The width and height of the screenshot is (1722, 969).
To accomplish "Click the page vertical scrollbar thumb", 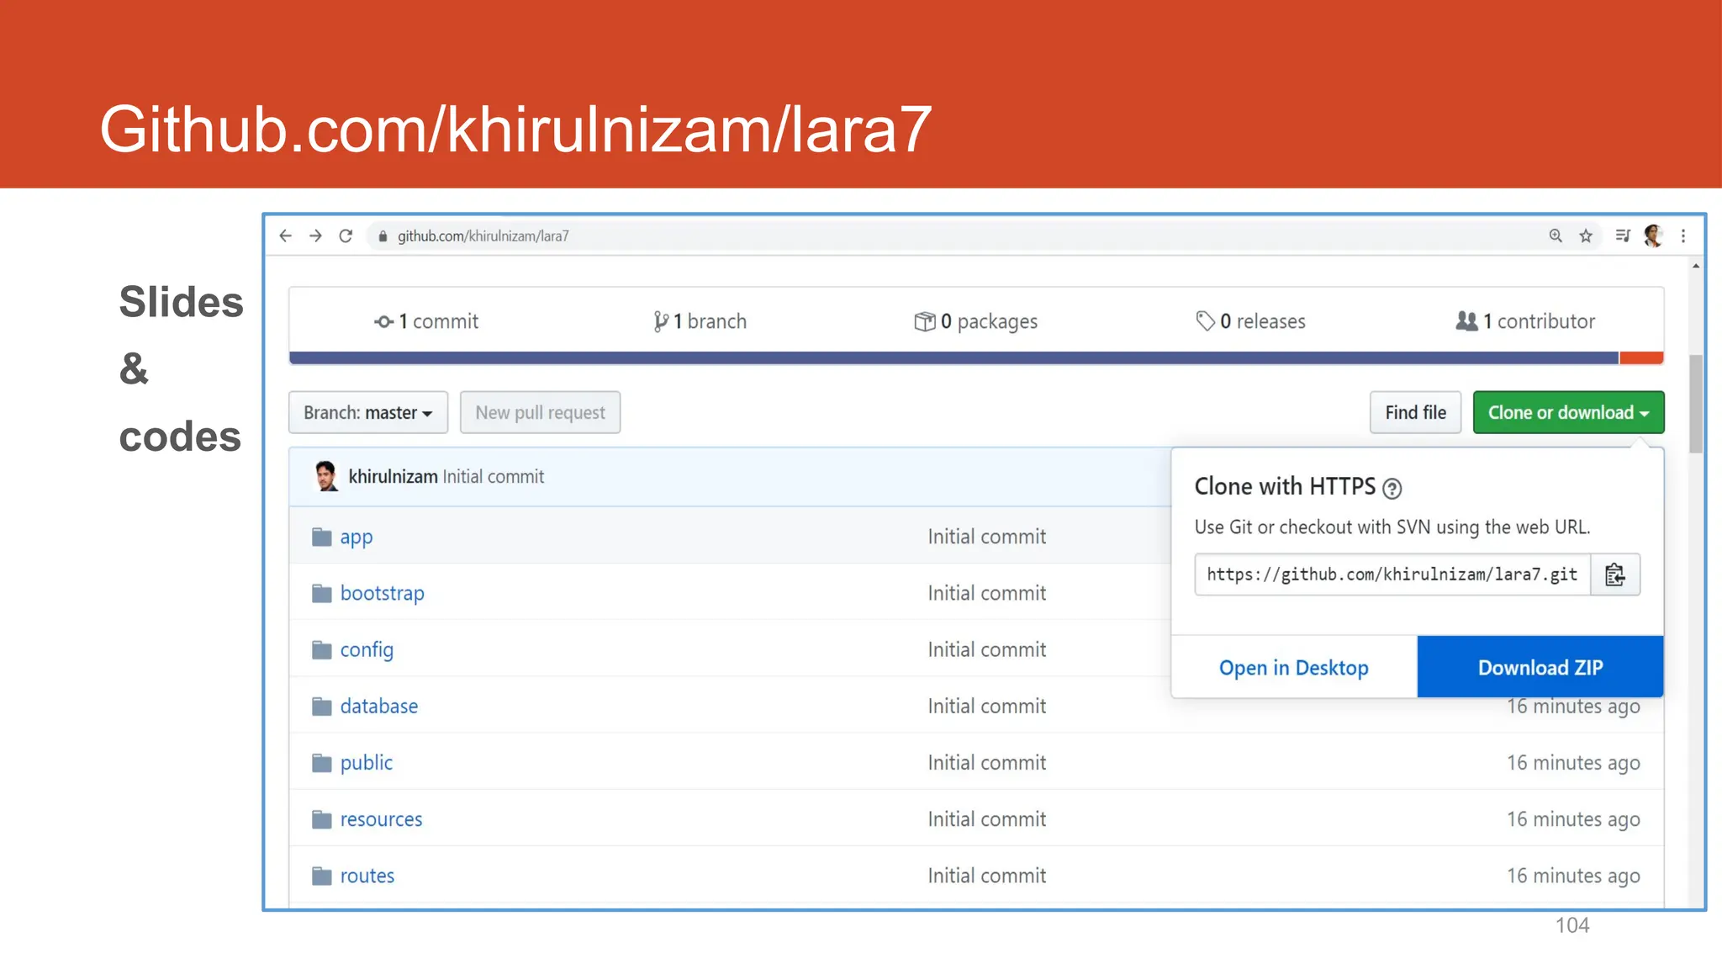I will click(x=1696, y=404).
